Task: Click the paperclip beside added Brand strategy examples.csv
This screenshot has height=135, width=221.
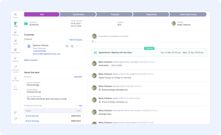Action: point(100,102)
